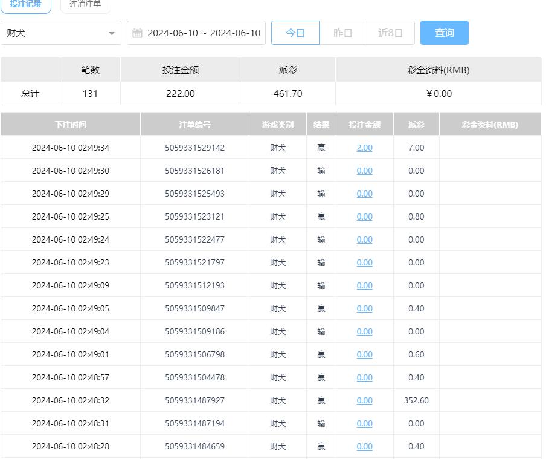Open the 2.00 bet amount link
546x459 pixels.
pos(364,148)
